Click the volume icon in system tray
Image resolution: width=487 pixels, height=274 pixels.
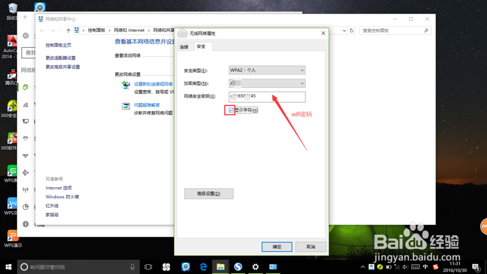(405, 267)
